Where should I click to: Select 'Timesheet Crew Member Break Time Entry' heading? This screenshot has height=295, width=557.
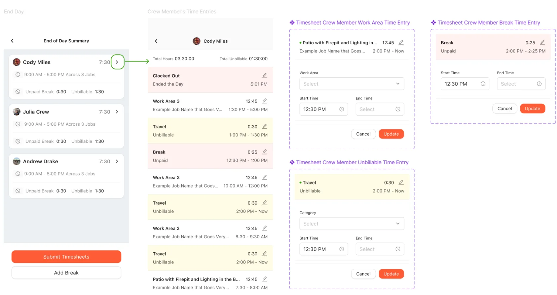[489, 23]
